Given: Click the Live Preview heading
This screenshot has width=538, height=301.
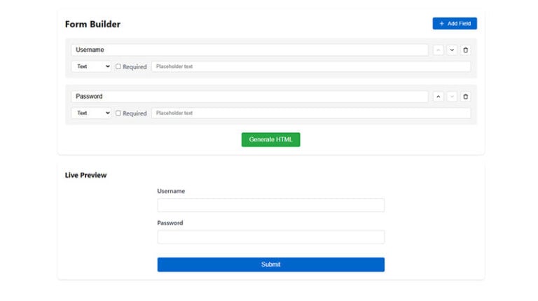Looking at the screenshot, I should pyautogui.click(x=85, y=175).
